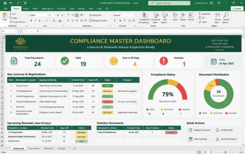Screen dimensions: 245x154
Task: Open the Insert Function fx icon
Action: click(38, 31)
